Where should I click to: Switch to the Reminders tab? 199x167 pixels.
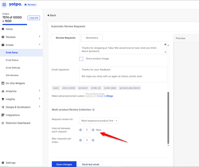click(x=92, y=38)
